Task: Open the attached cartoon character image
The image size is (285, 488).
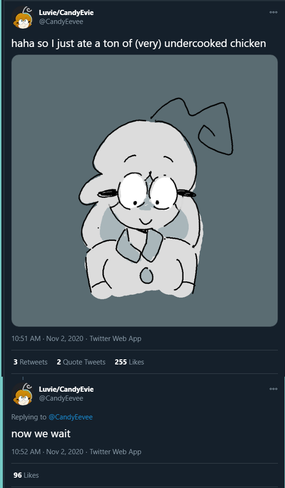Action: [144, 191]
